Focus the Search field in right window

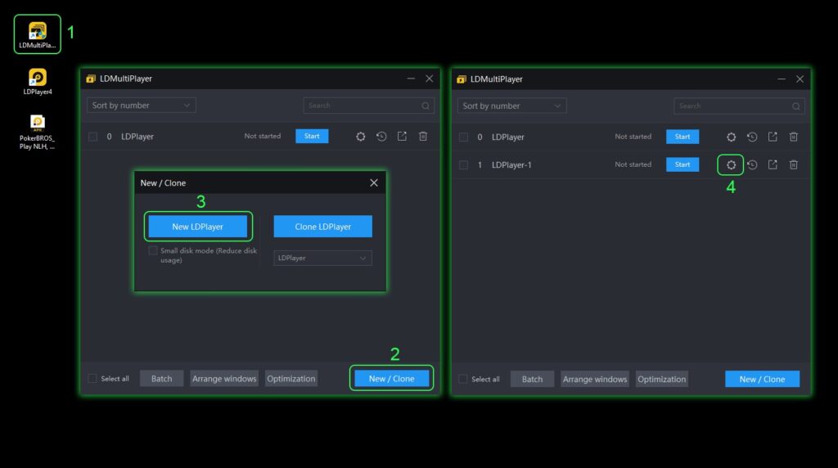(739, 106)
